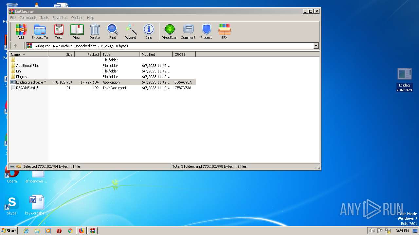The height and width of the screenshot is (235, 419).
Task: Click the archive path text field
Action: 170,46
